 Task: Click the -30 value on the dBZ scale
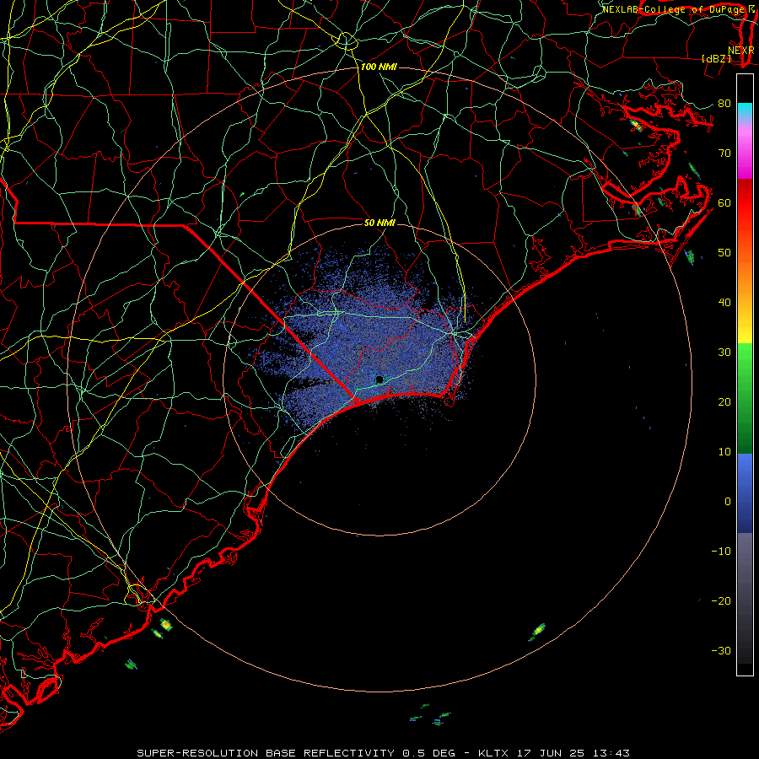coord(721,650)
